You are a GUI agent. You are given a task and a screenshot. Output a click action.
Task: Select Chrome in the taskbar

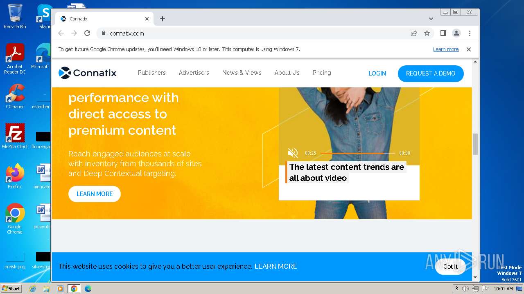coord(74,289)
